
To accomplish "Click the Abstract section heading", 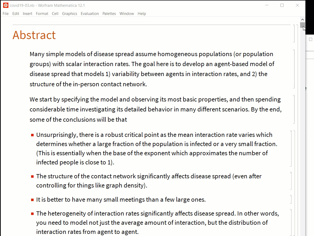I will click(34, 35).
